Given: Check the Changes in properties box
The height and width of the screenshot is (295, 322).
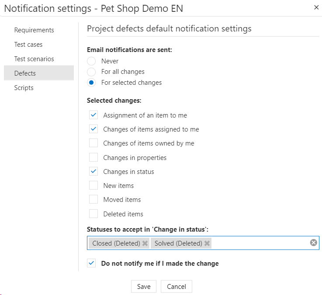Looking at the screenshot, I should 93,157.
